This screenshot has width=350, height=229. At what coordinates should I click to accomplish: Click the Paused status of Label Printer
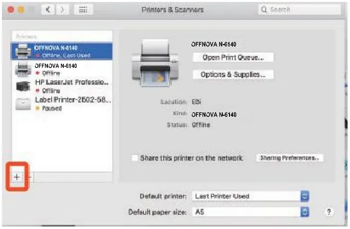pyautogui.click(x=52, y=108)
